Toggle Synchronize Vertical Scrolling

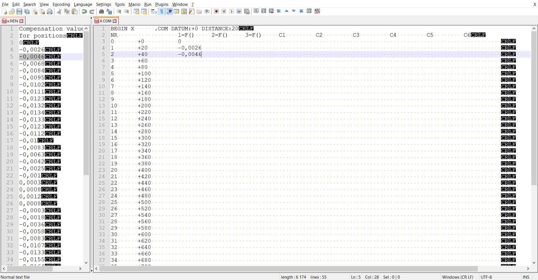click(x=136, y=11)
